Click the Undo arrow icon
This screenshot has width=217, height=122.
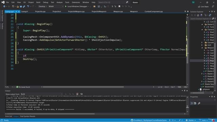(x=28, y=6)
